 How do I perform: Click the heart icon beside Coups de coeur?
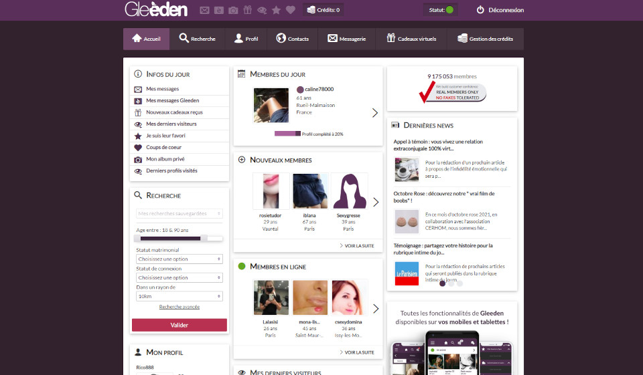click(x=138, y=148)
